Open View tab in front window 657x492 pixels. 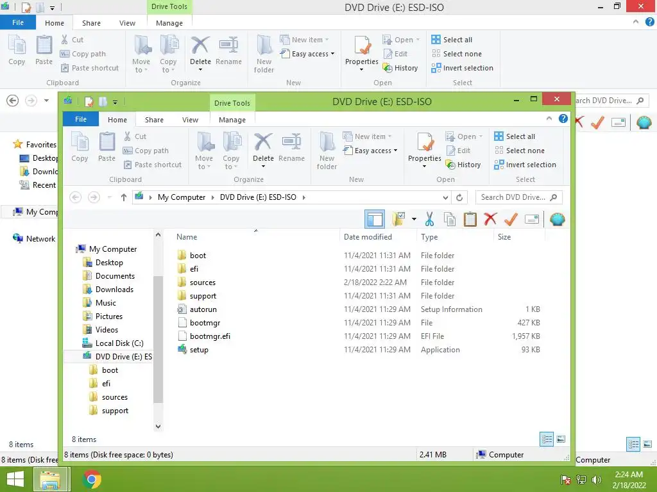click(190, 120)
